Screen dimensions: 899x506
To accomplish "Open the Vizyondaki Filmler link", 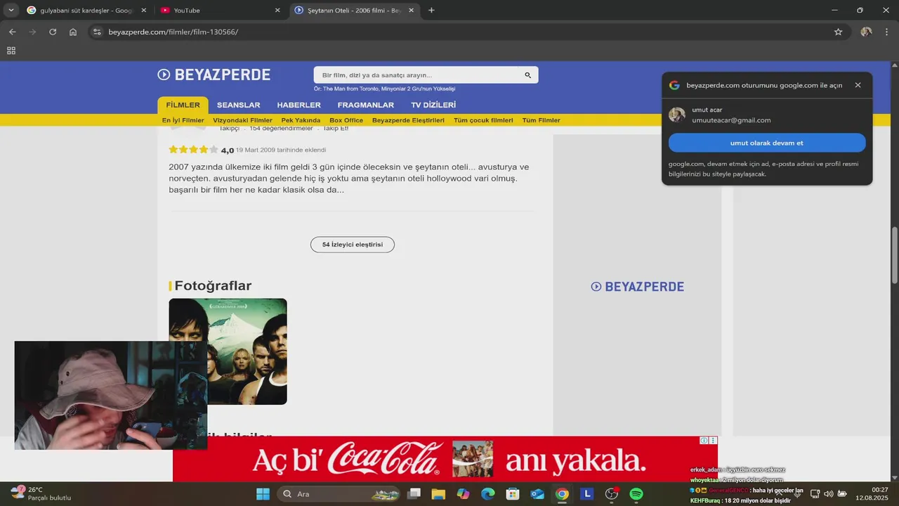I will (x=242, y=120).
